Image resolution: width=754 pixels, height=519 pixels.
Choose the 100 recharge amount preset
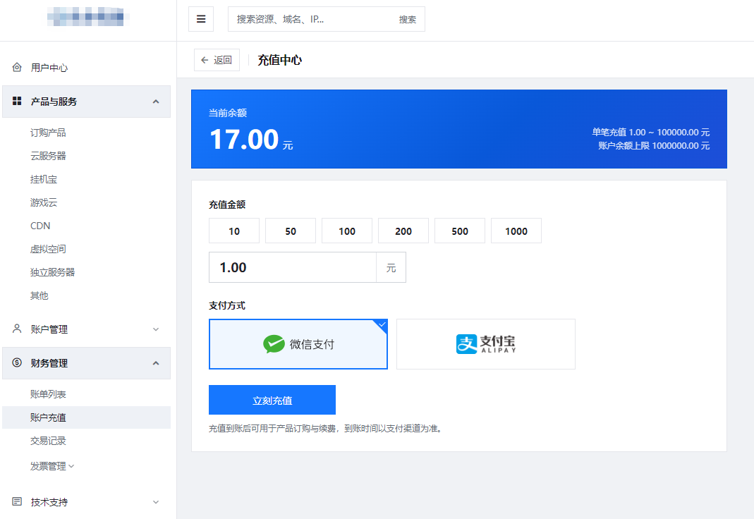(347, 231)
